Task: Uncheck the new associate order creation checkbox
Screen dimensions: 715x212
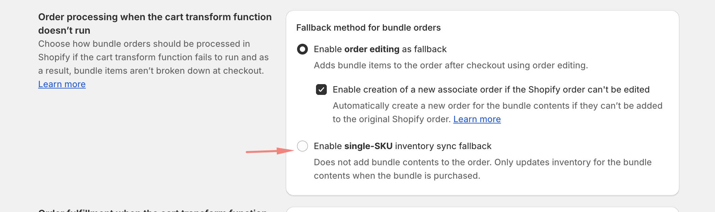Action: 321,90
